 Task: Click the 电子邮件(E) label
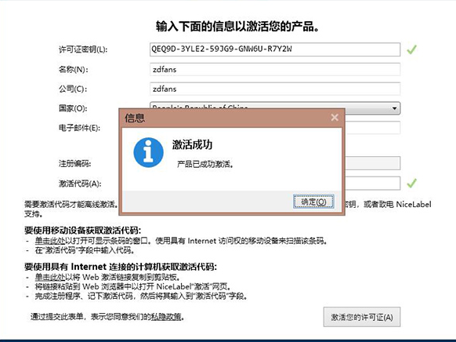point(79,128)
